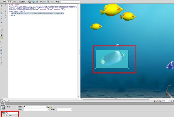Click the code pane vertical scrollbar up arrow
Screen dimensions: 174x117
(x=78, y=5)
